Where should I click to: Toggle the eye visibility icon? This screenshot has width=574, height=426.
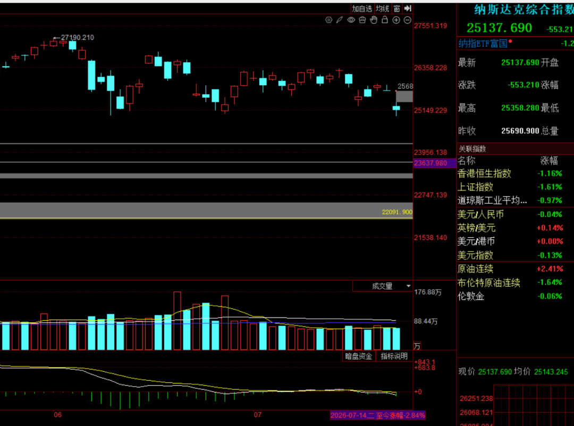click(351, 20)
